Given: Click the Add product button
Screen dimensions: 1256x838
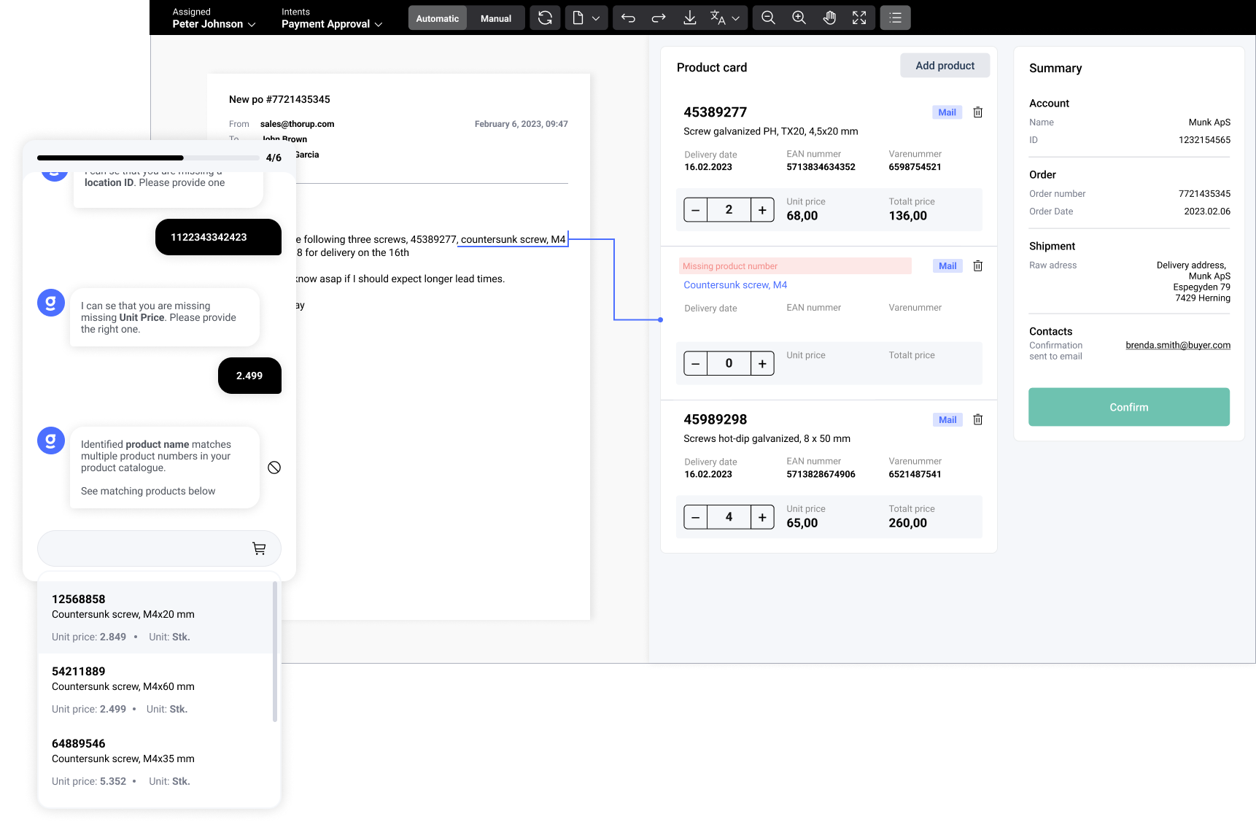Looking at the screenshot, I should click(945, 66).
